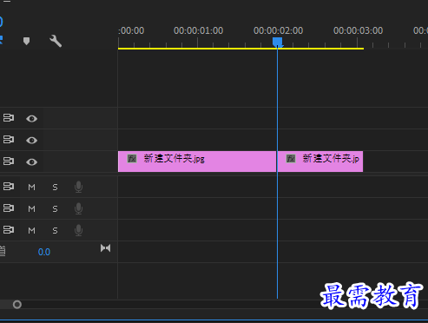Click the ruler start at :00:00
Screen dimensions: 428x323
[131, 30]
